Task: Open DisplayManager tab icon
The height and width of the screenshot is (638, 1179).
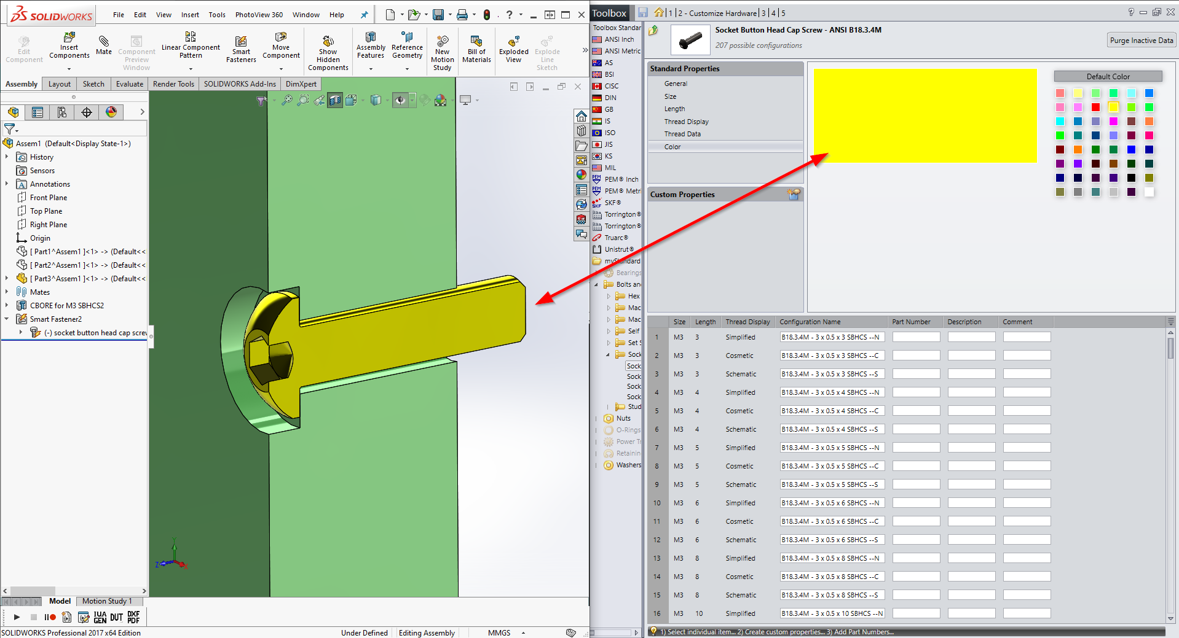Action: point(111,112)
